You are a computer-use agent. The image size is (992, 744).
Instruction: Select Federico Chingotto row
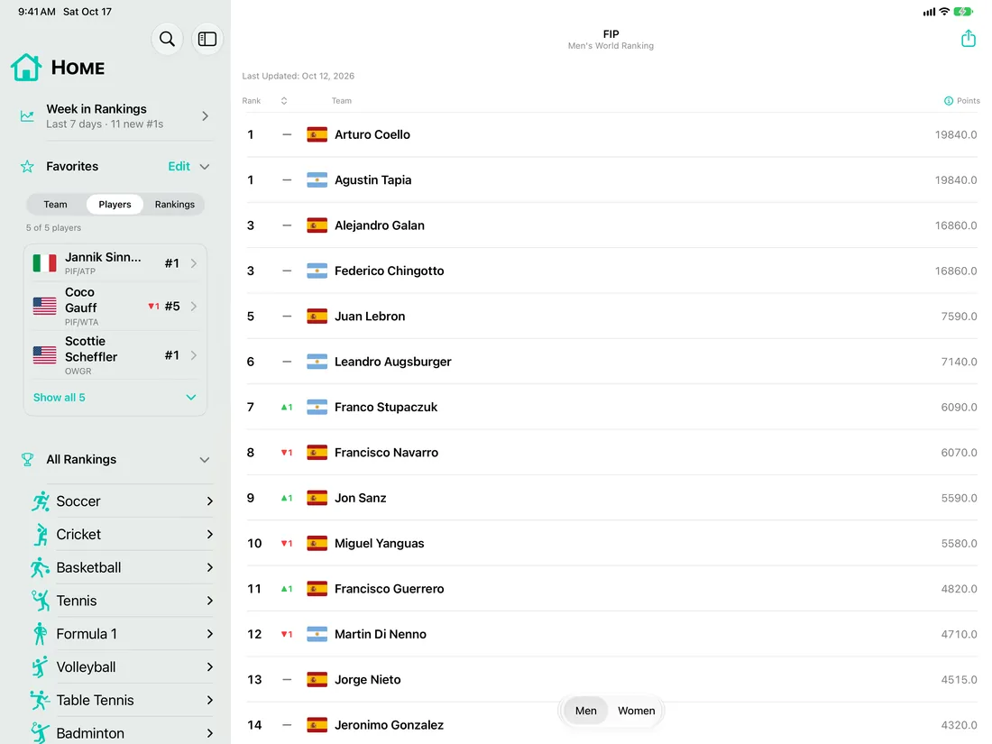[611, 271]
